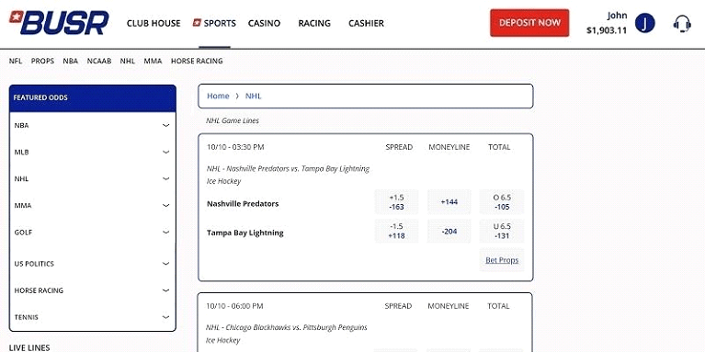Image resolution: width=705 pixels, height=352 pixels.
Task: Choose the Over 6.5 total bet
Action: [502, 202]
